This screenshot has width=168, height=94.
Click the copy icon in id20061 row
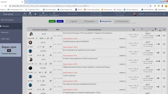51,81
